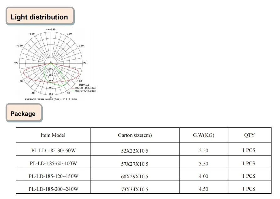The image size is (280, 199).
Task: Select the PL-LD-185-60~100W model cell
Action: pyautogui.click(x=53, y=164)
